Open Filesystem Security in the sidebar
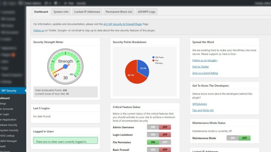271x152 pixels. (x=9, y=130)
